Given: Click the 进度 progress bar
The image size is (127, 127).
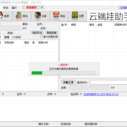Looking at the screenshot, I should [89, 87].
